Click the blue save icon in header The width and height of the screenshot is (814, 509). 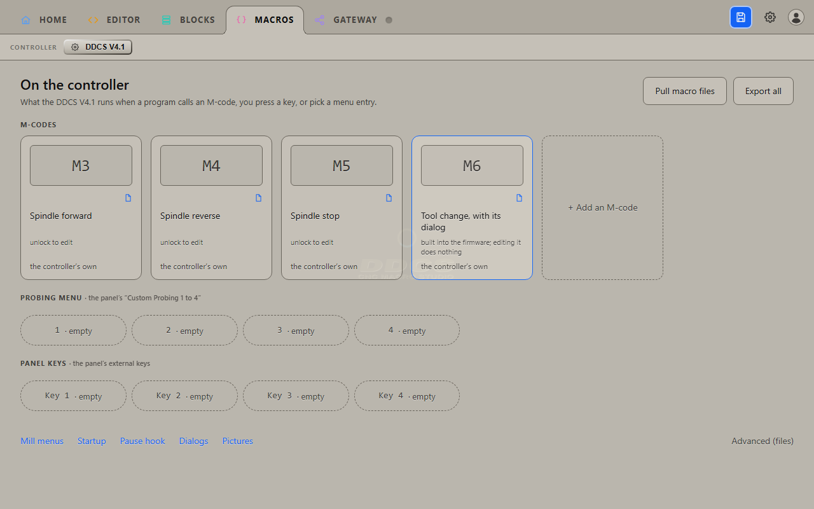point(741,17)
